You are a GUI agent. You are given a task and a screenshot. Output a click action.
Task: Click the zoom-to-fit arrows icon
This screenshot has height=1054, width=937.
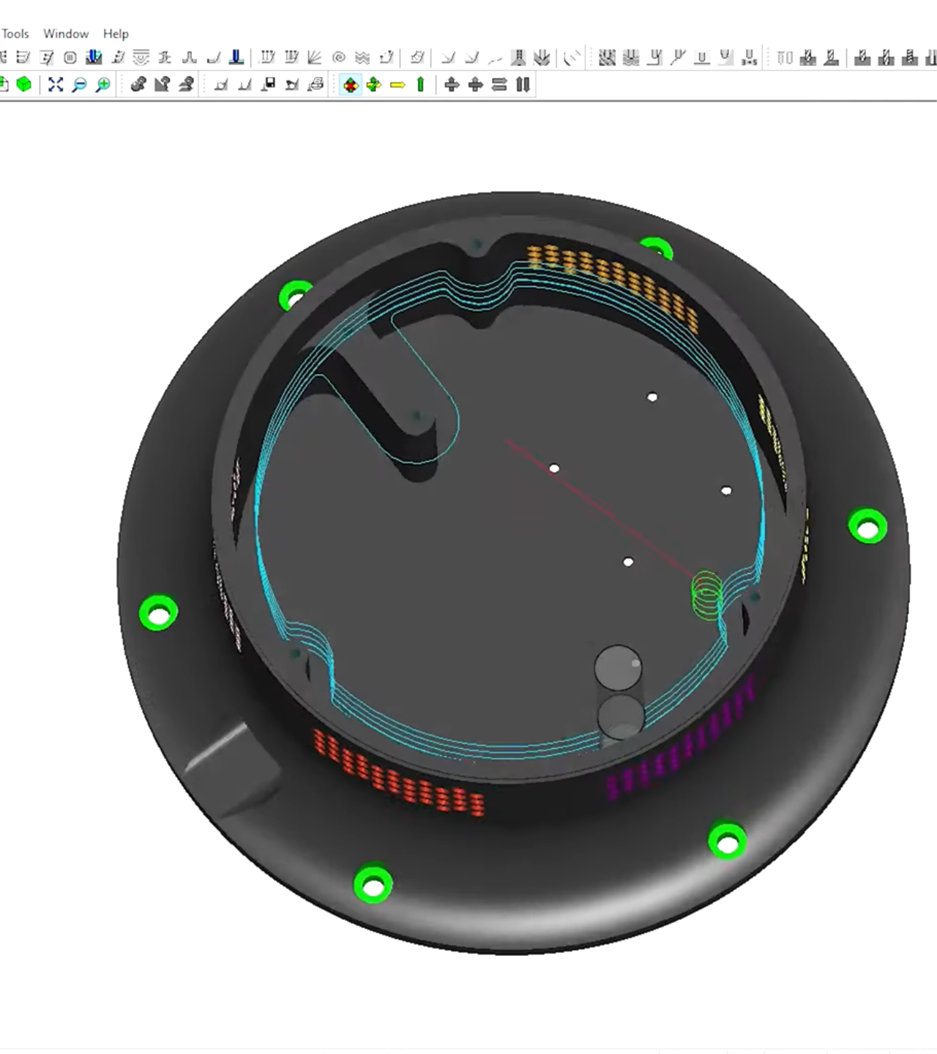pos(56,84)
